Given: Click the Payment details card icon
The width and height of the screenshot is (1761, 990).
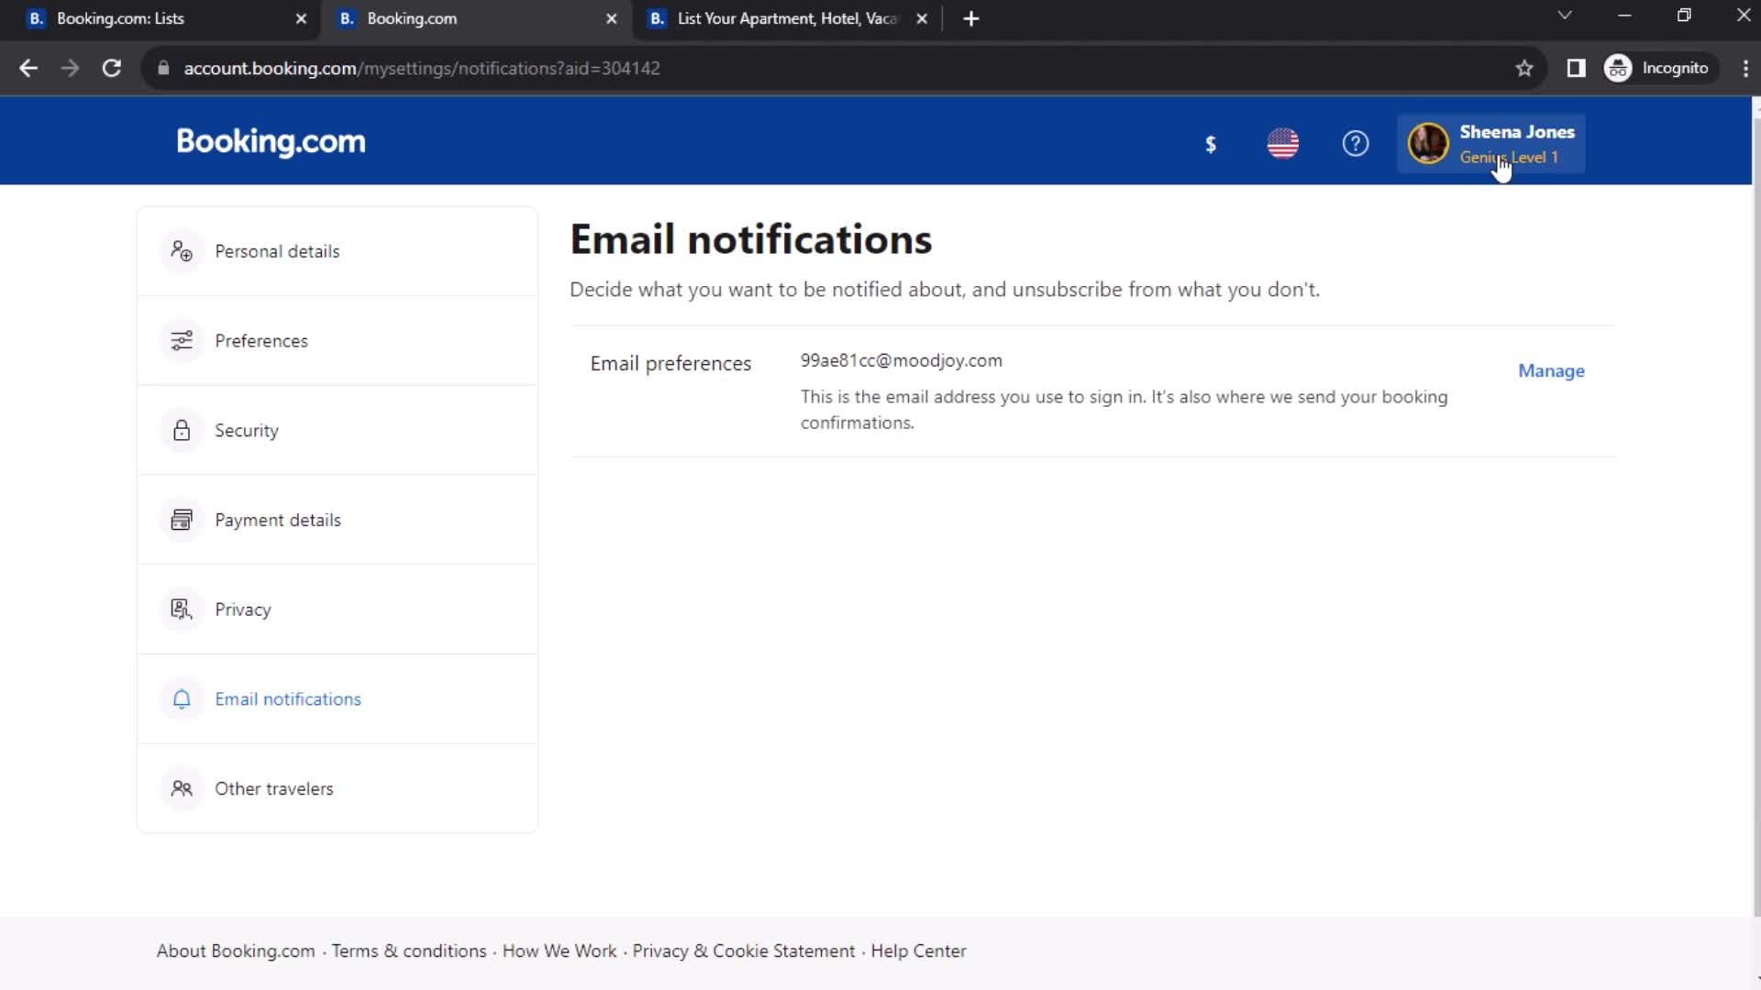Looking at the screenshot, I should pos(182,520).
